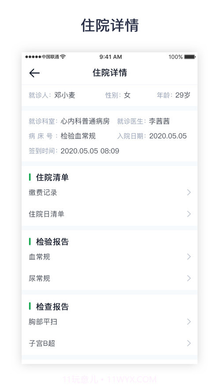Tap admission date 2020.05.05

pos(168,136)
